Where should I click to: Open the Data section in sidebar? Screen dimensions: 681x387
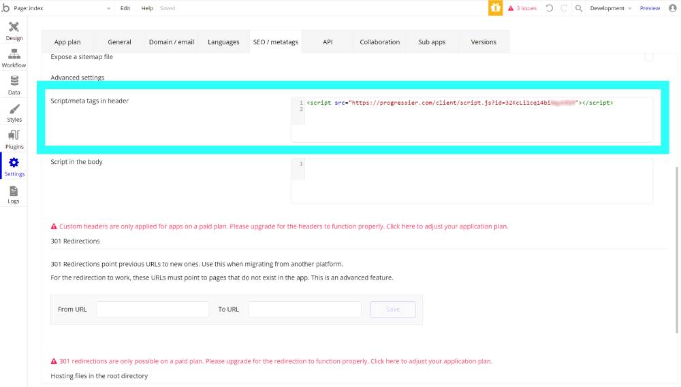(14, 86)
